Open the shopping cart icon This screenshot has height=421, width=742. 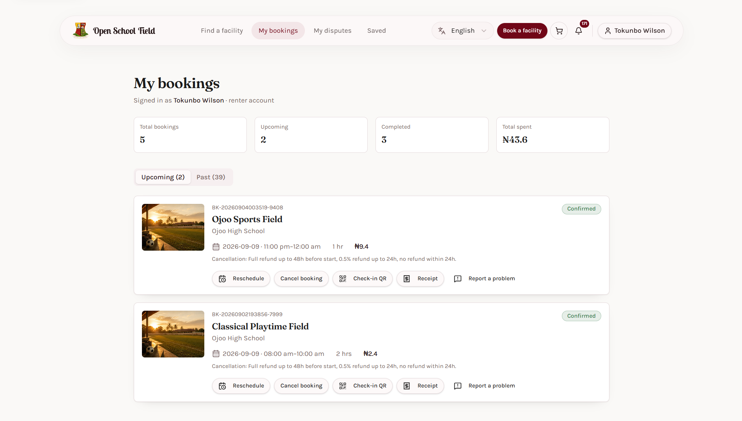[559, 31]
